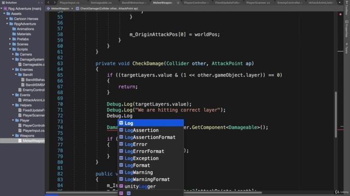
Task: Collapse the Scripts folder
Action: click(10, 49)
